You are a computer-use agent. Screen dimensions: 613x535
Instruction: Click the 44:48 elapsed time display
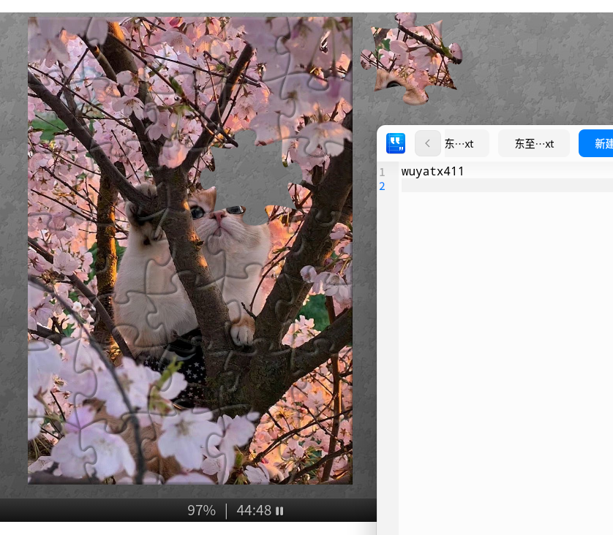253,511
